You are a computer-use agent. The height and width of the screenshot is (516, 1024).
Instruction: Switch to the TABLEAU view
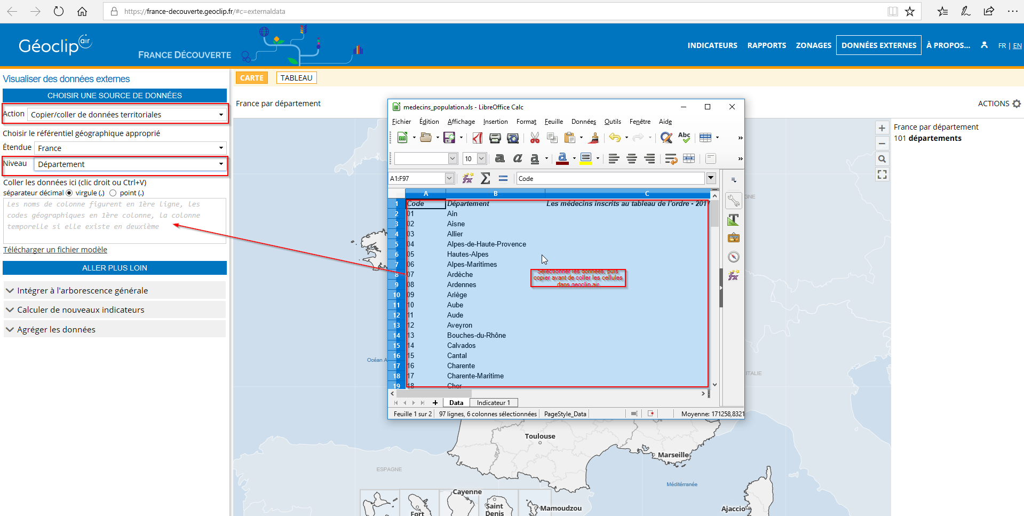[x=296, y=78]
